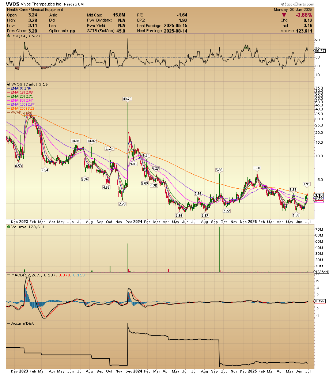Click the Low price 3.11

33,26
